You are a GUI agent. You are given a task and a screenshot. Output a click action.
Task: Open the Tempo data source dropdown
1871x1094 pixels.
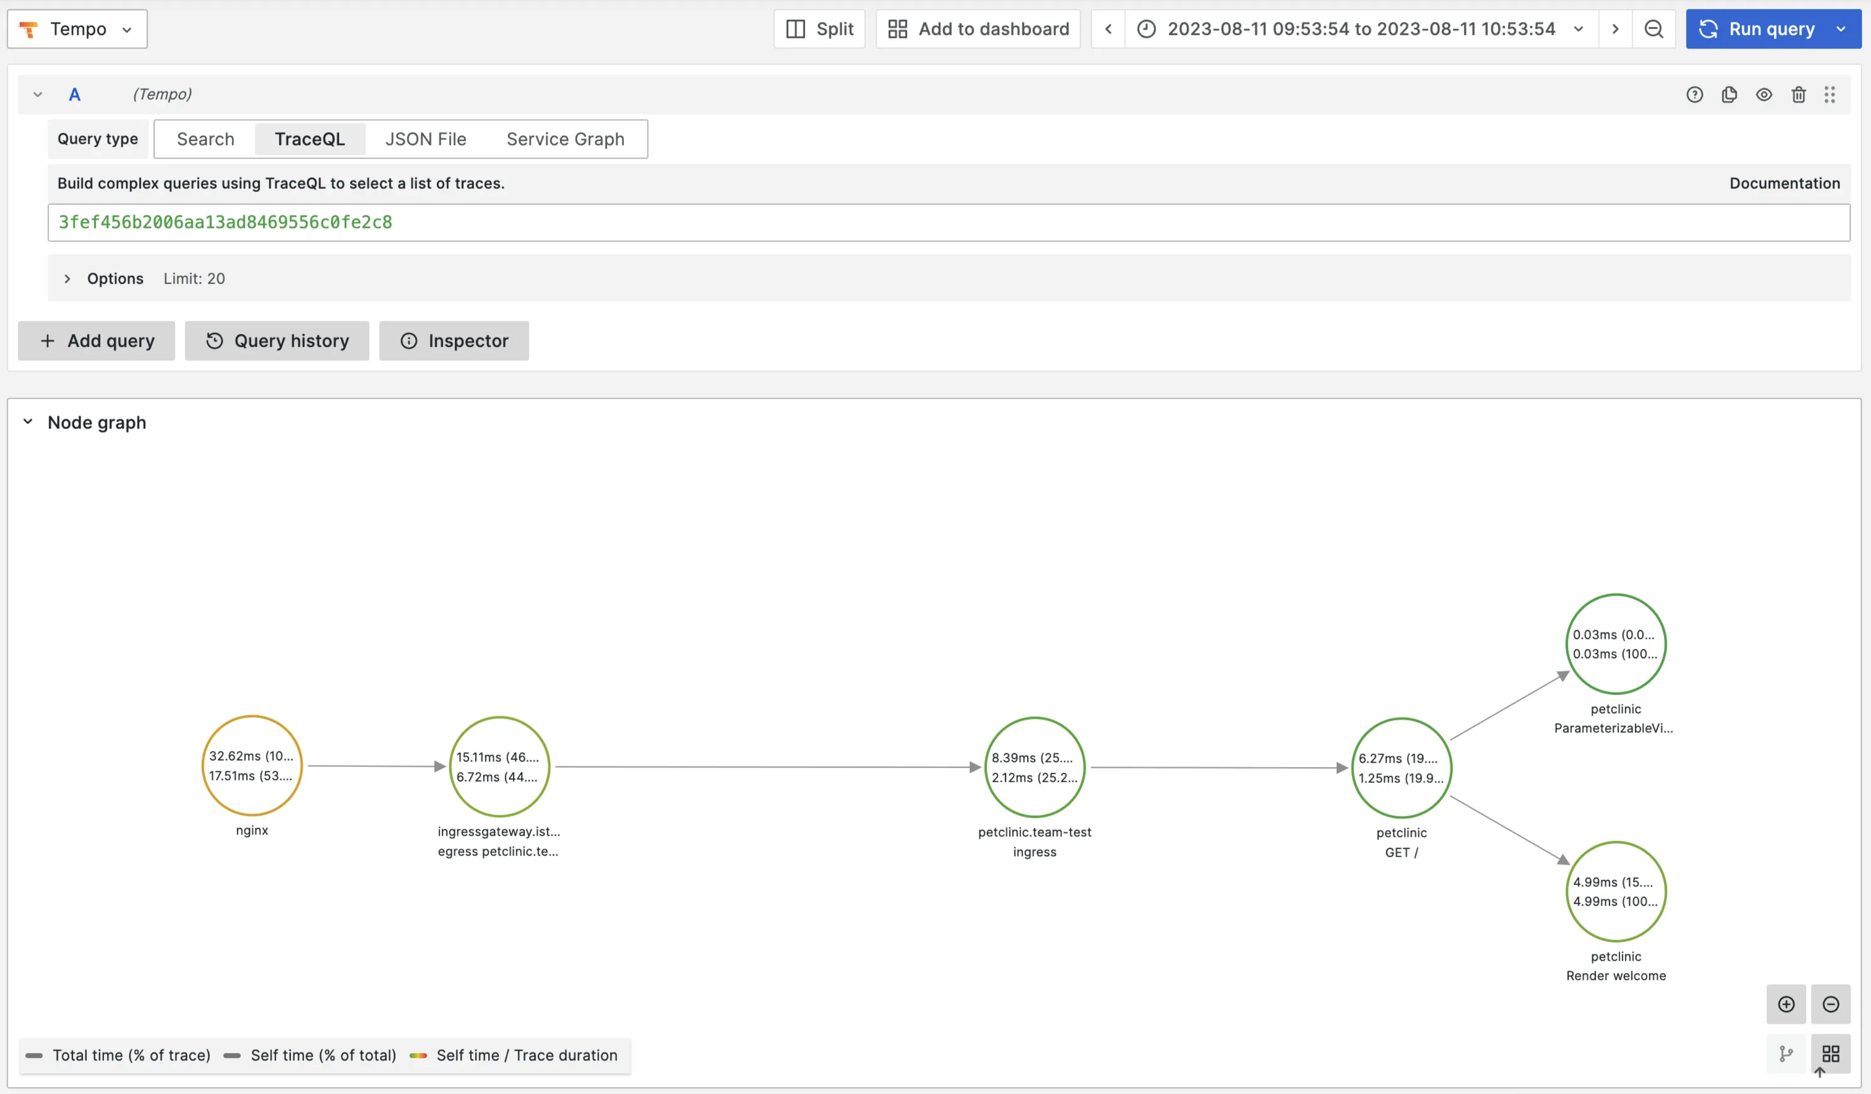point(77,29)
